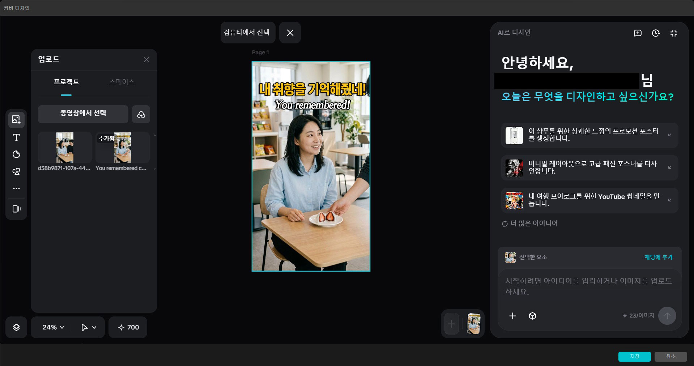Click the 컴퓨터에서 선택 button
Viewport: 694px width, 366px height.
click(248, 33)
